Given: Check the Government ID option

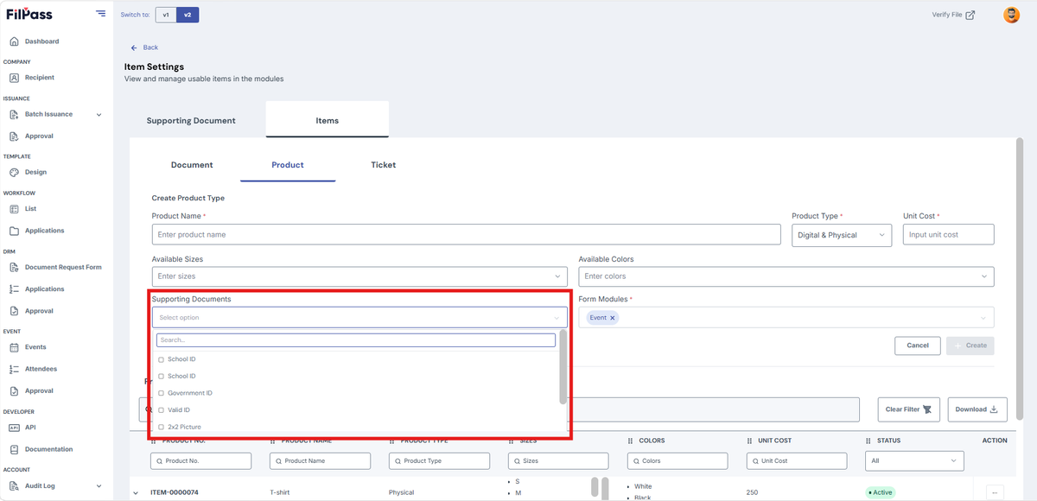Looking at the screenshot, I should [x=161, y=393].
